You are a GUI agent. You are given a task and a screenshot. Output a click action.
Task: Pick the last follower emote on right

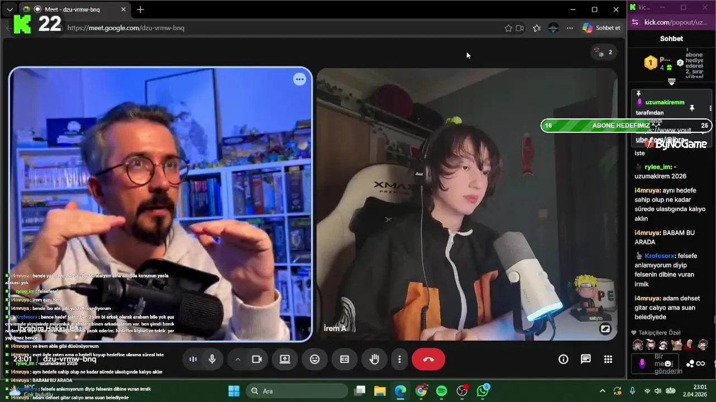click(703, 345)
